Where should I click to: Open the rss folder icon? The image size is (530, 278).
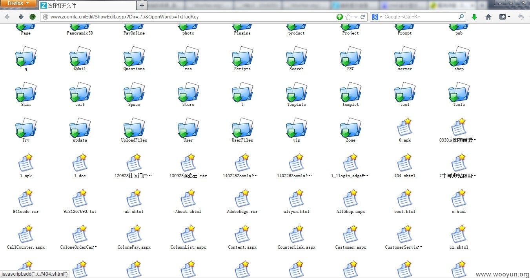188,57
